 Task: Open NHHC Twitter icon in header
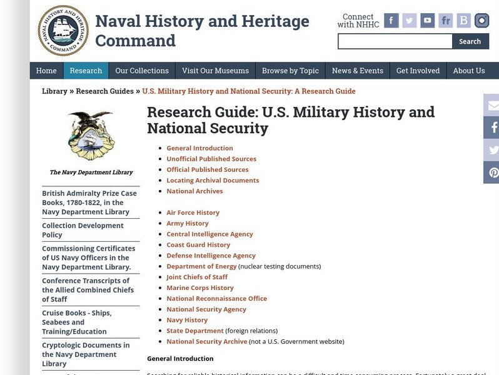point(409,21)
